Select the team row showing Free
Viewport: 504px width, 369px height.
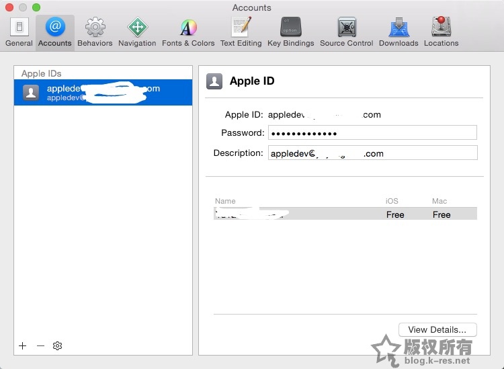pyautogui.click(x=345, y=214)
